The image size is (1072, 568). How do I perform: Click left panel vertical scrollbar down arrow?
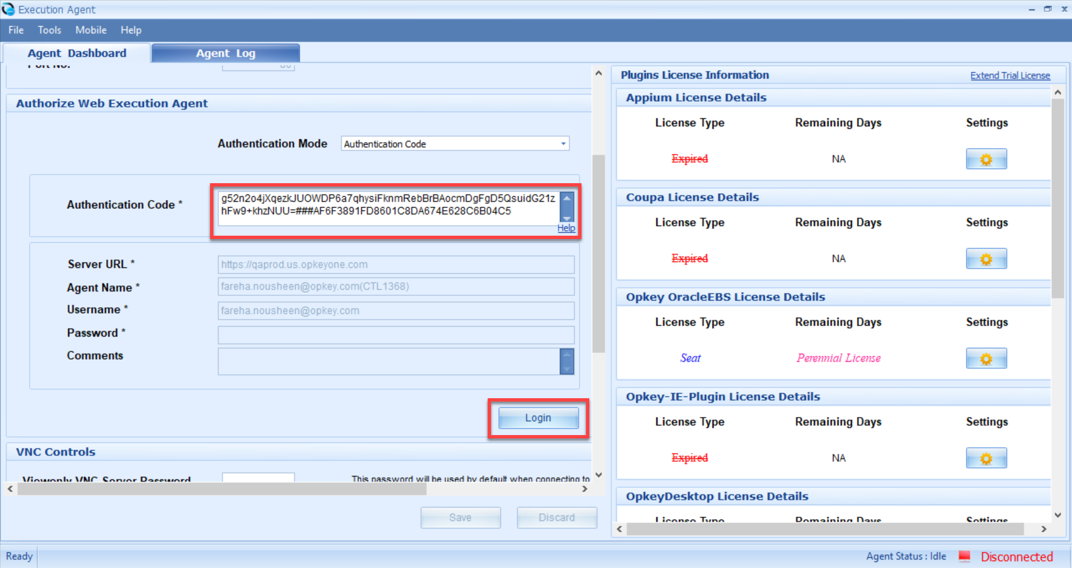pyautogui.click(x=599, y=475)
